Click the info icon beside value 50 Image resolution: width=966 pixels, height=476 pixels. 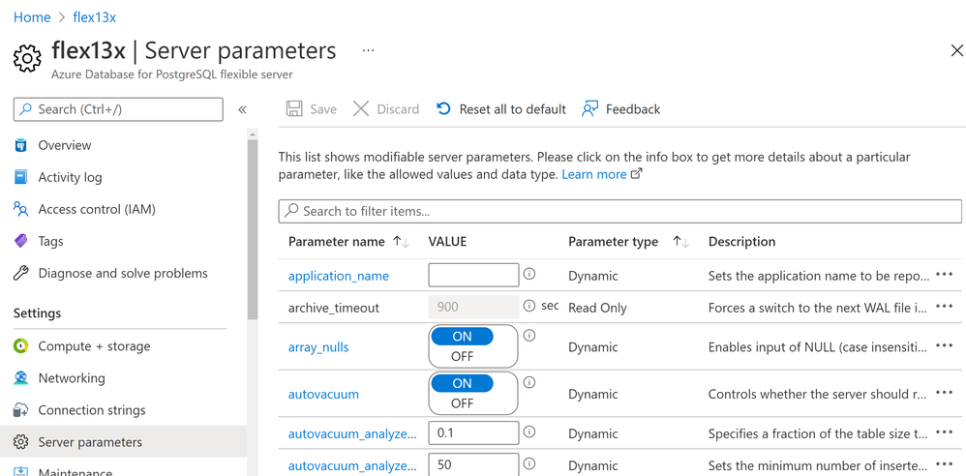tap(529, 463)
